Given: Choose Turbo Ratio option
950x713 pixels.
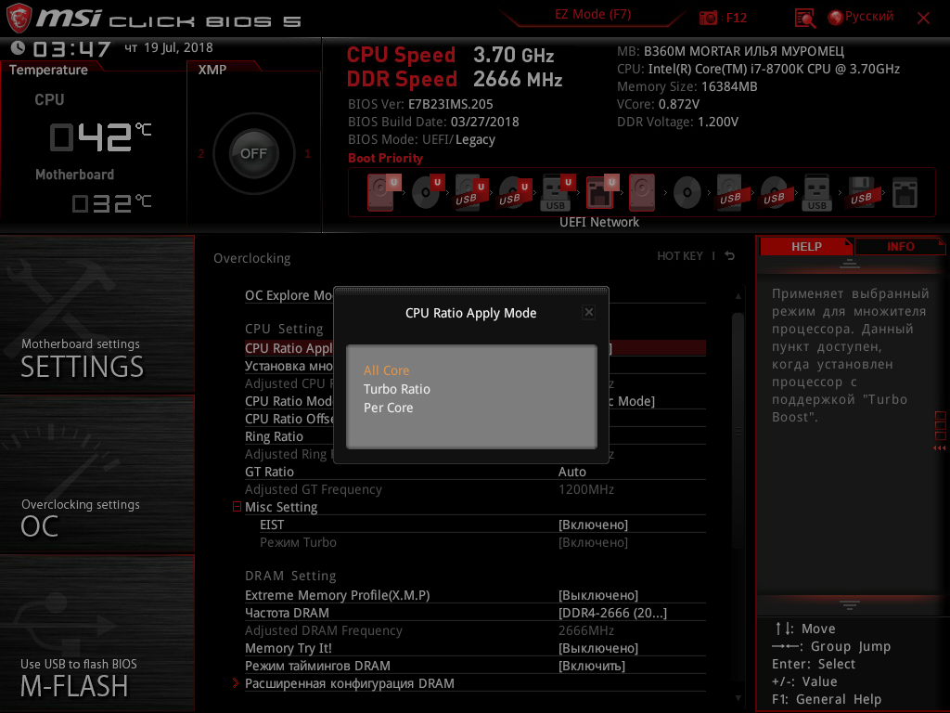Looking at the screenshot, I should [x=397, y=389].
